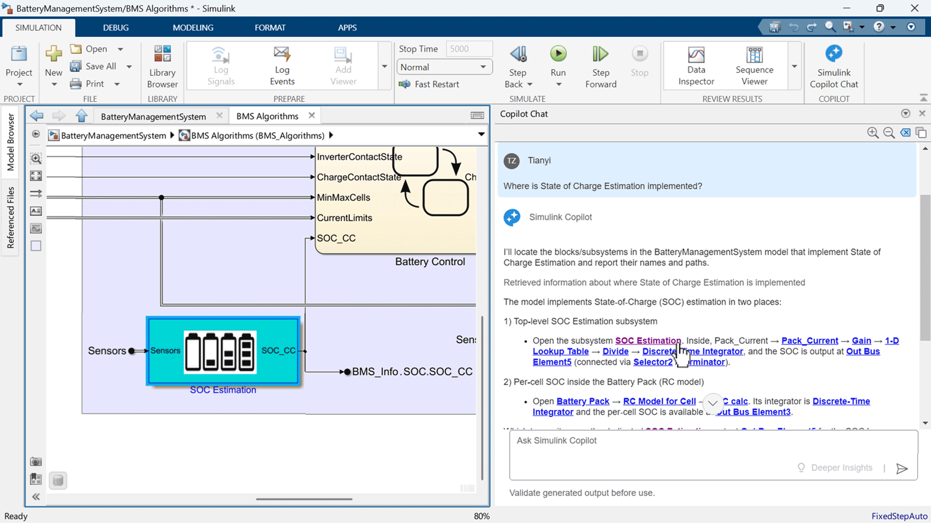Expand the Save All dropdown arrow
The width and height of the screenshot is (931, 523).
[129, 67]
